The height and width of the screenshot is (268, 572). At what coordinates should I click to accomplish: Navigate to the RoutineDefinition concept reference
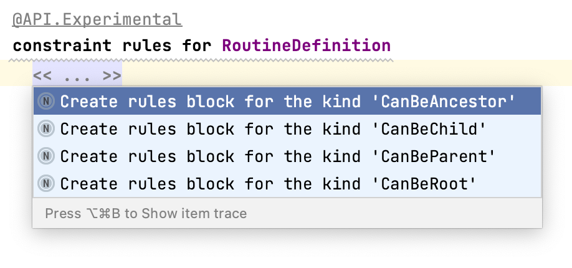pyautogui.click(x=306, y=45)
